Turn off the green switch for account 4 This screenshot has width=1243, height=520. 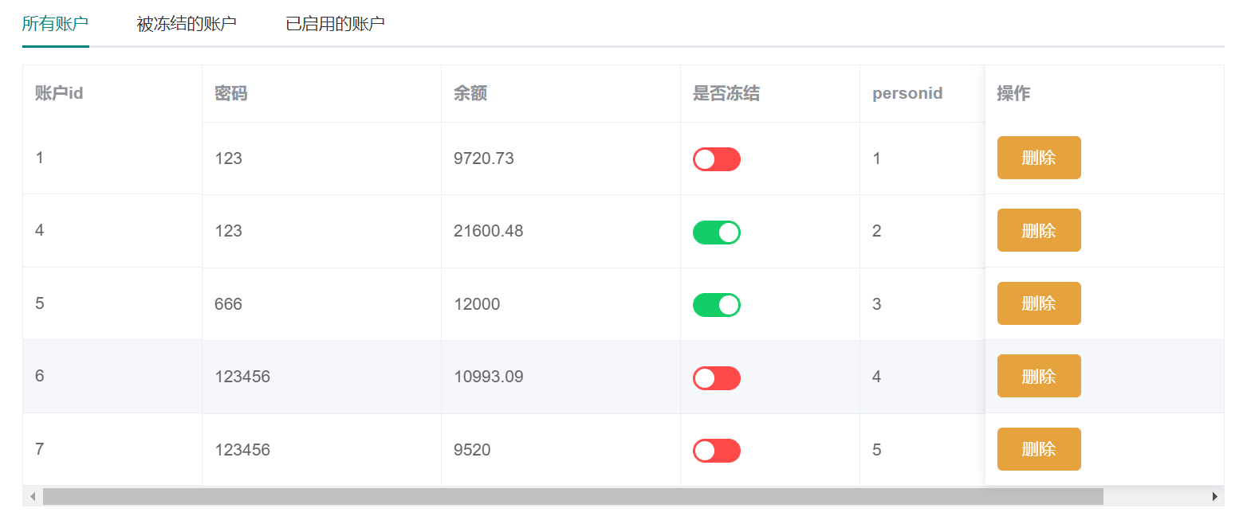pos(716,233)
